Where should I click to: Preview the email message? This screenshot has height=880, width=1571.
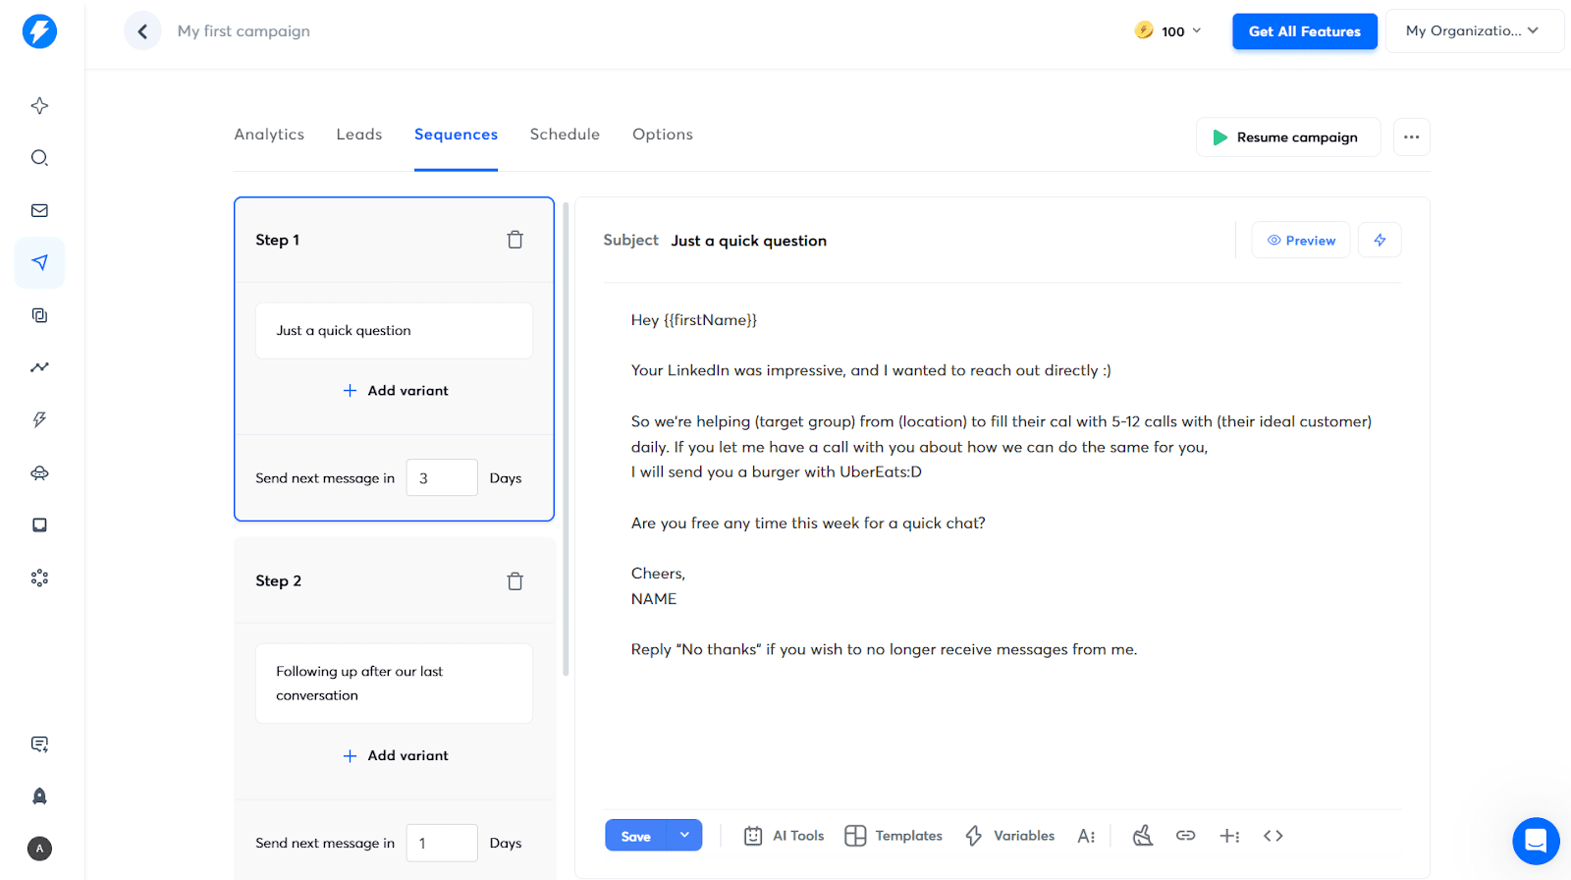click(1300, 241)
